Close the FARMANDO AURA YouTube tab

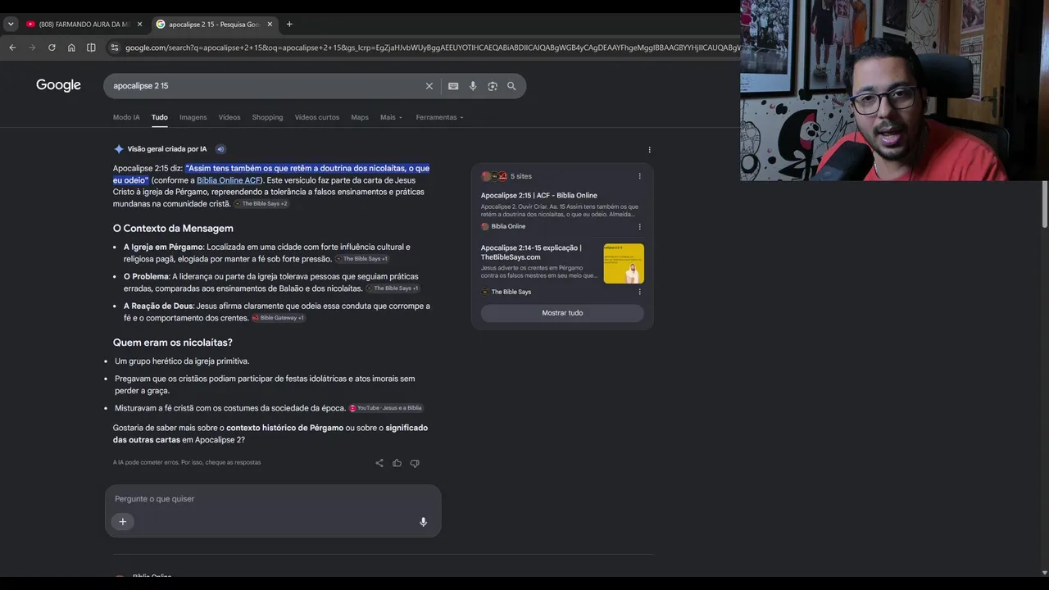(139, 25)
